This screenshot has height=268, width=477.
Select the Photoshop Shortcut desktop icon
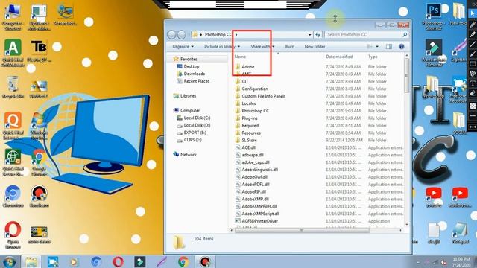pos(434,17)
